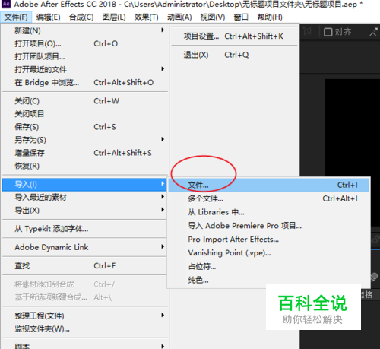The height and width of the screenshot is (349, 380).
Task: Choose 打开项目(O)... menu entry
Action: pyautogui.click(x=85, y=43)
